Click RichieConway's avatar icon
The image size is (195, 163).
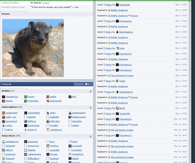tap(70, 117)
